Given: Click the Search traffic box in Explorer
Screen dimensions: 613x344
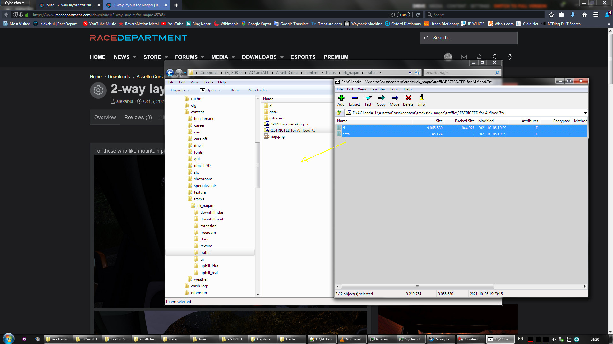Looking at the screenshot, I should [462, 73].
